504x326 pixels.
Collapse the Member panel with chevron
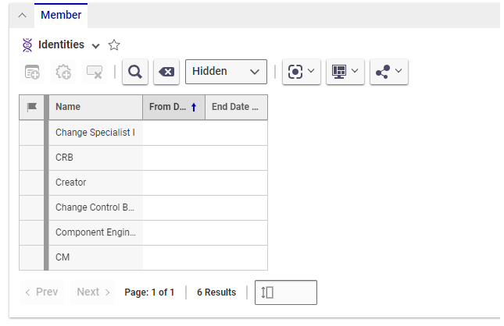(x=22, y=15)
